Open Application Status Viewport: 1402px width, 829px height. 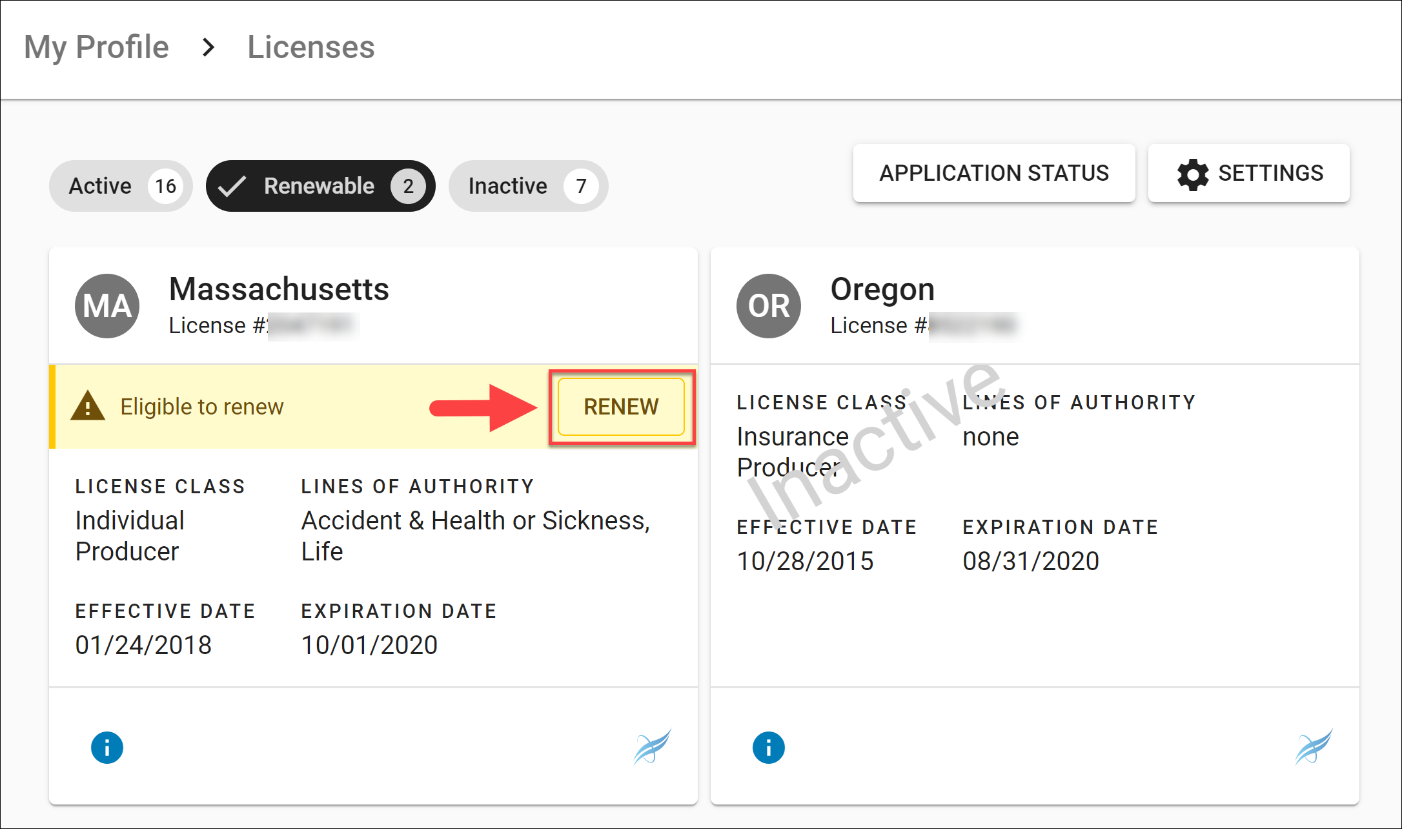click(x=994, y=173)
